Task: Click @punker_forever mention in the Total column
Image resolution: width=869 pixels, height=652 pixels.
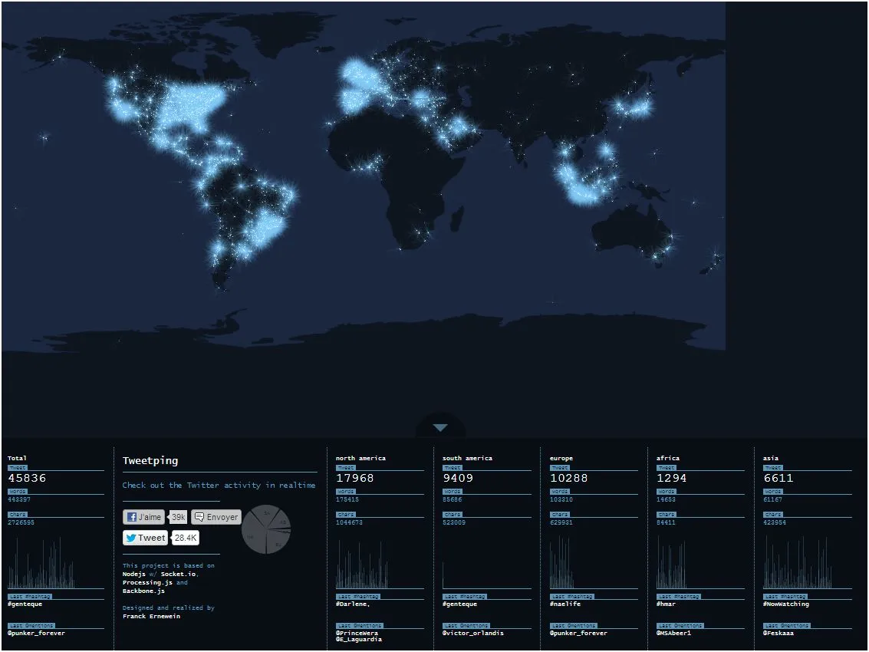Action: [37, 633]
